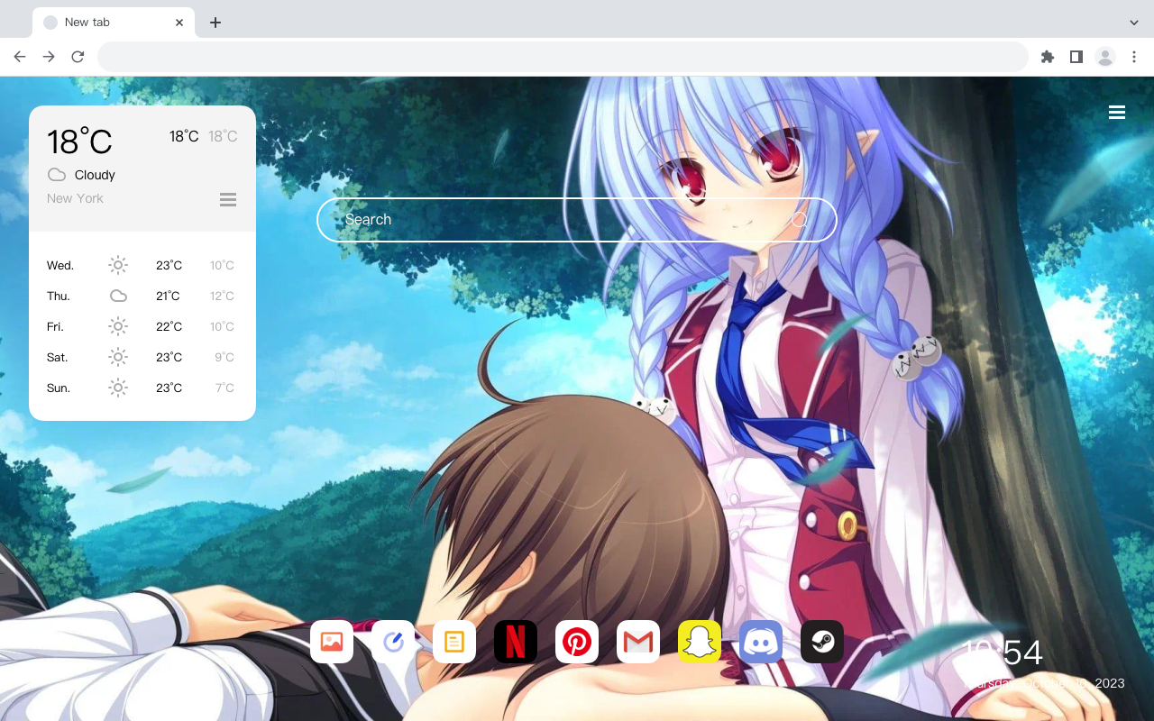
Task: Click the sun icon in the Wed. row
Action: 118,265
